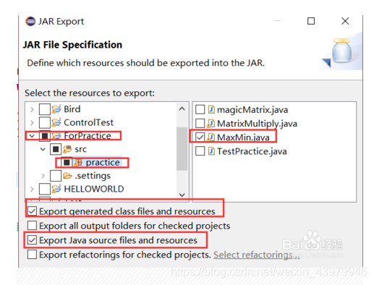Click the .settings folder icon
The image size is (374, 285).
67,176
